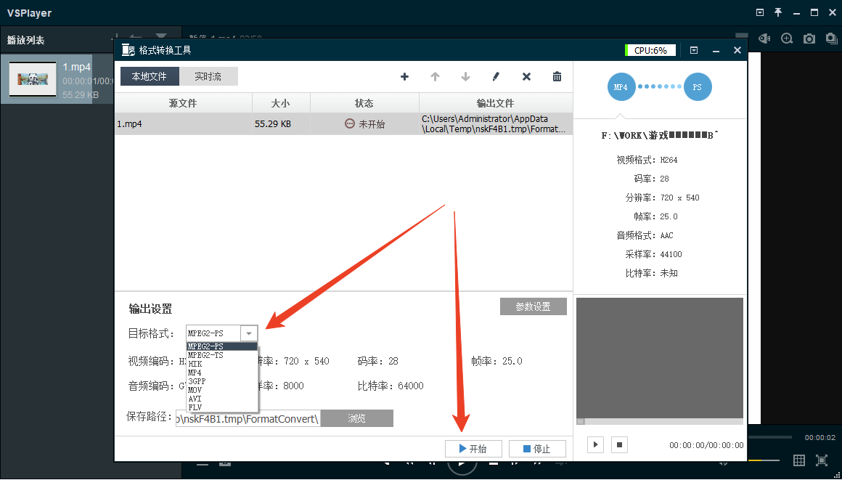Select the 1.mp4 row in the source list
842x480 pixels.
(x=343, y=123)
